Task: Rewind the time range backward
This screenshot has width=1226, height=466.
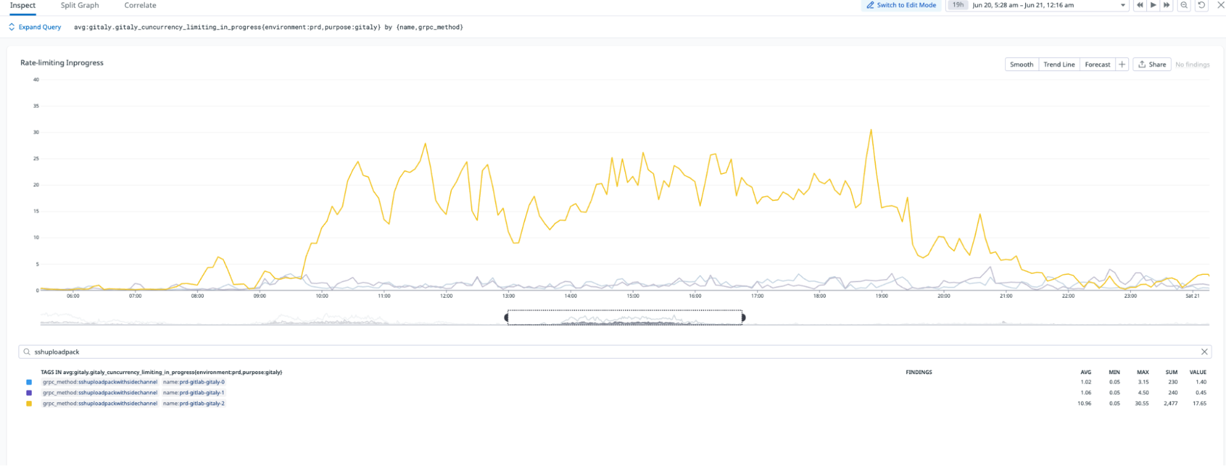Action: point(1140,5)
